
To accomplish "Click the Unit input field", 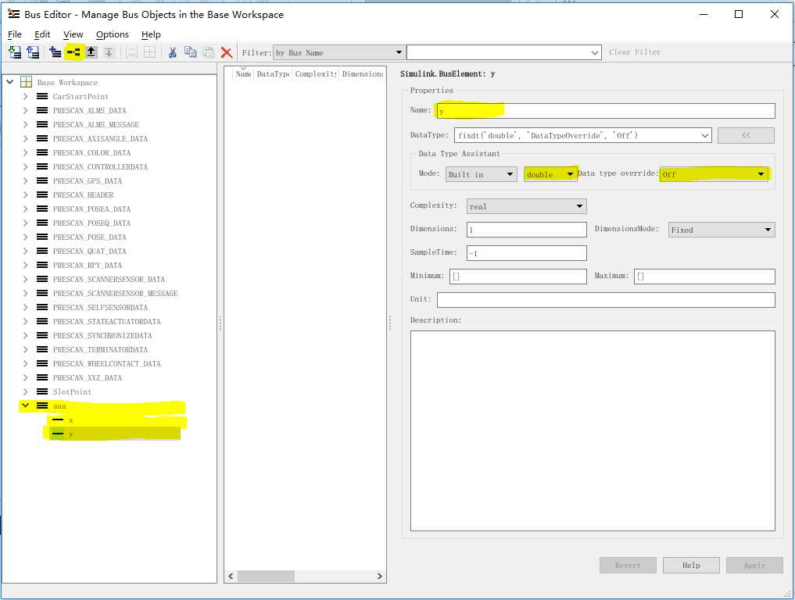I will [x=606, y=300].
